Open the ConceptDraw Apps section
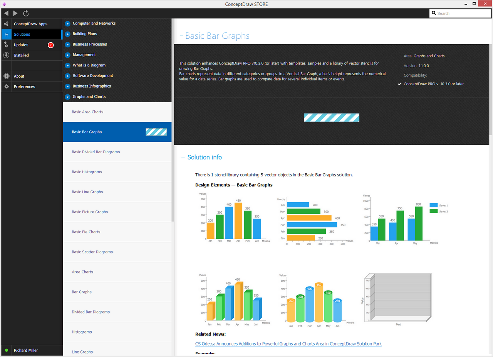Viewport: 493px width, 357px height. click(x=32, y=24)
